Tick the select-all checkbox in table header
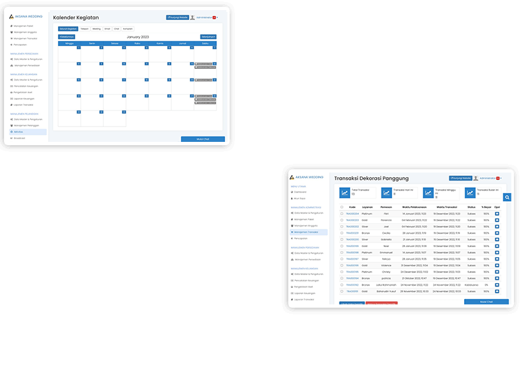Screen dimensions: 520x383 [x=342, y=206]
